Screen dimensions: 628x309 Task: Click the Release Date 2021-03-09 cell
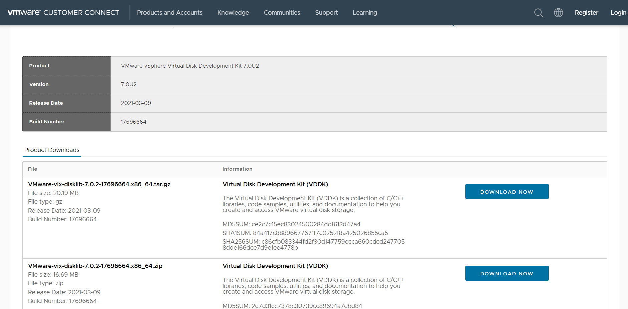pyautogui.click(x=136, y=103)
